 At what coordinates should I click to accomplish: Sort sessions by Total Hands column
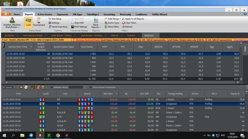coord(87,47)
